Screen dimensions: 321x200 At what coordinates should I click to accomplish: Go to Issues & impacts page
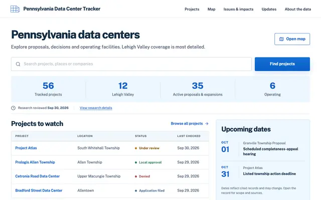coord(238,9)
